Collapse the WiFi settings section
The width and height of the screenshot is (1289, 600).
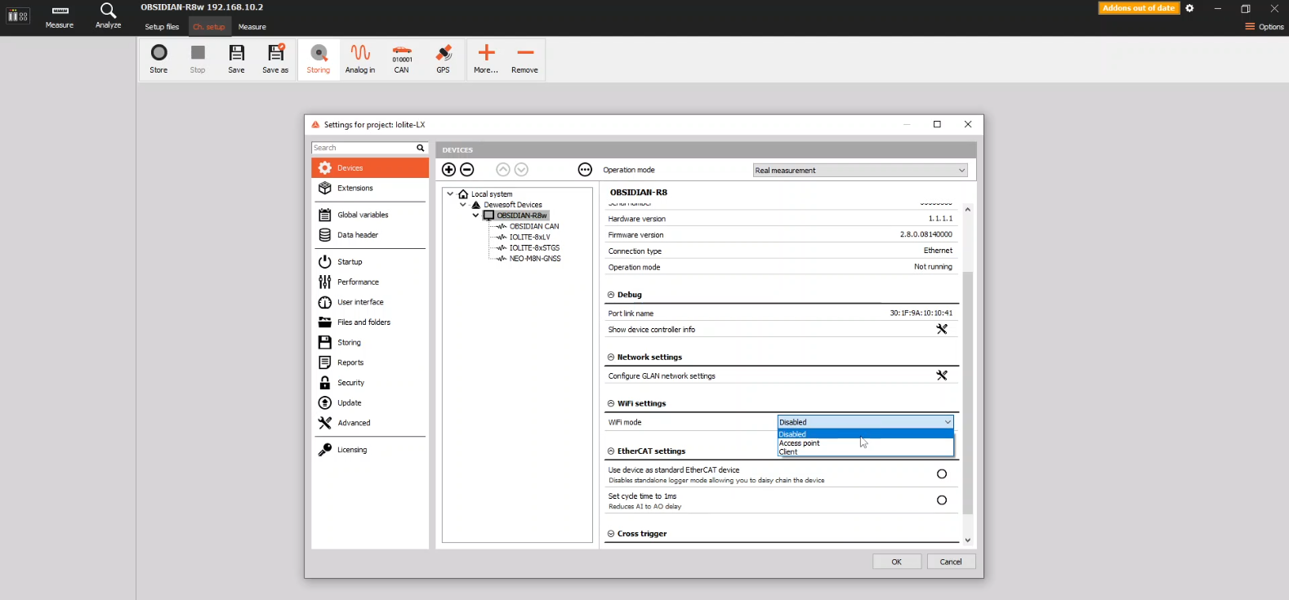pyautogui.click(x=611, y=403)
